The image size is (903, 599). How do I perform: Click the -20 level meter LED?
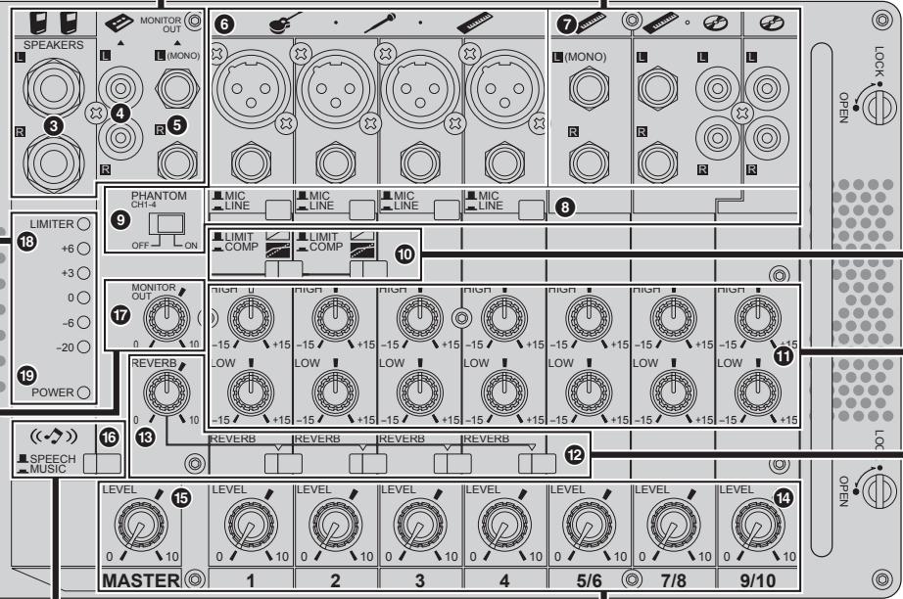tap(84, 347)
